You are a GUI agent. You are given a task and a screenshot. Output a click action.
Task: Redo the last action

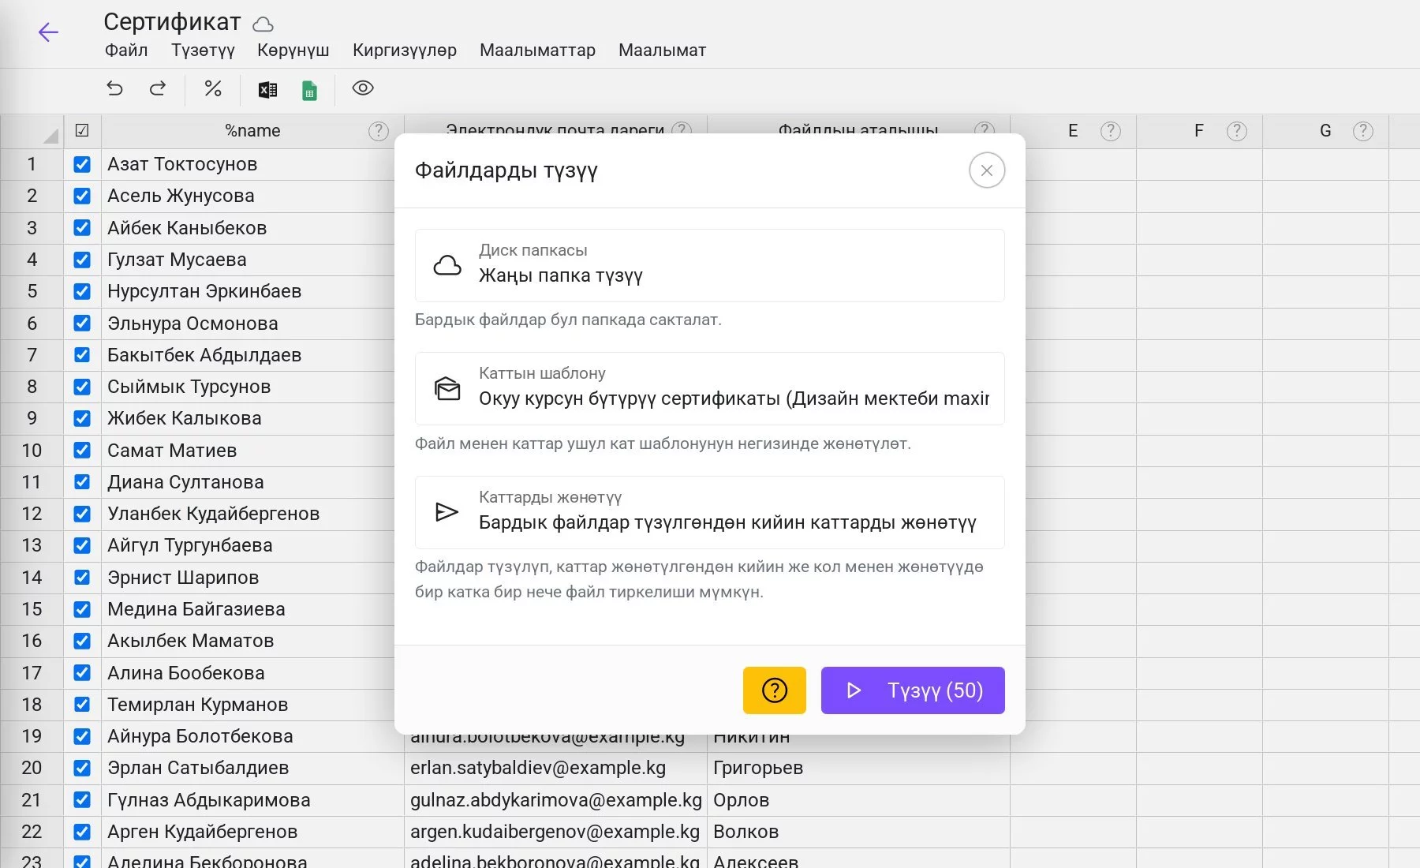(x=158, y=88)
